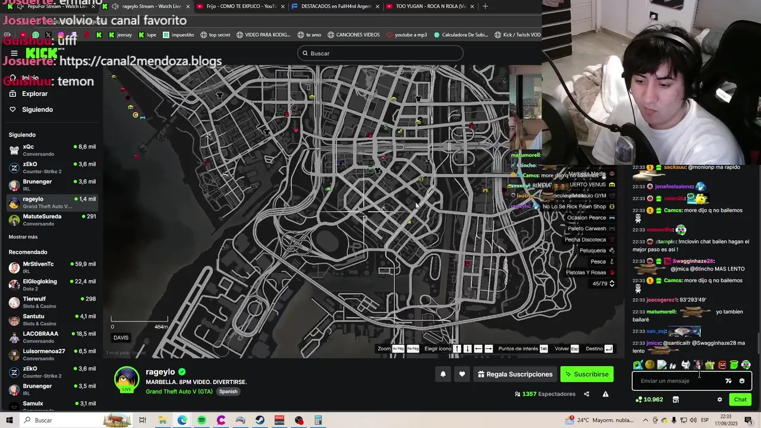Screen dimensions: 761x428
Task: Click the 10.962 channel points balance
Action: point(649,399)
